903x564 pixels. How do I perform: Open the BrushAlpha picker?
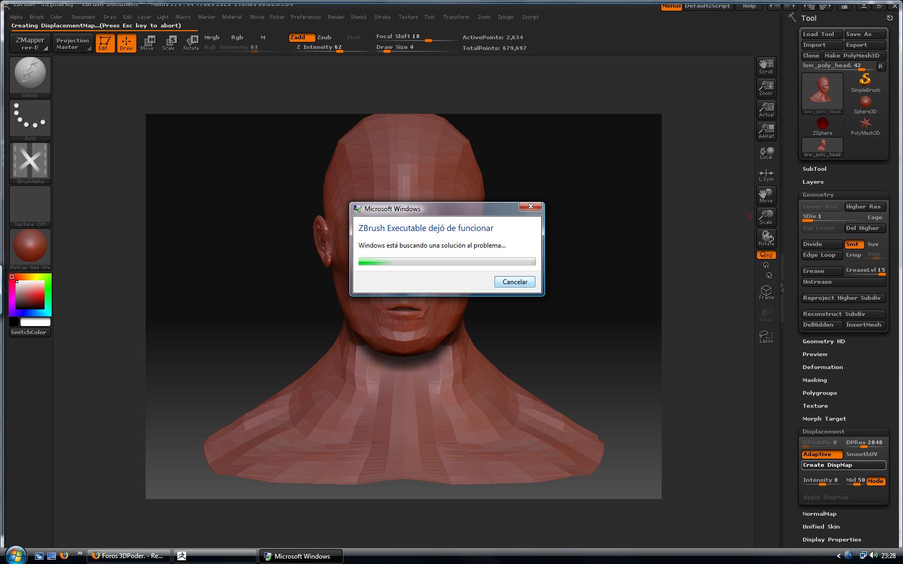click(x=30, y=163)
